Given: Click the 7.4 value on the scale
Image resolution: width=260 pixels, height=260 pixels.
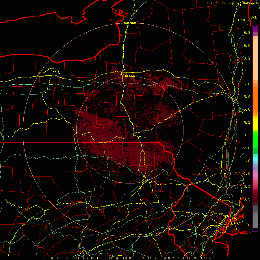Looking at the screenshot, I should click(x=247, y=71).
